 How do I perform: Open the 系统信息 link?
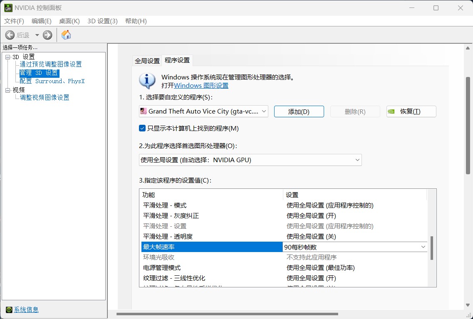26,310
